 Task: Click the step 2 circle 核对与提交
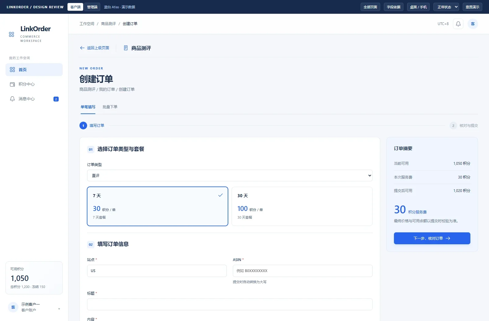point(453,126)
